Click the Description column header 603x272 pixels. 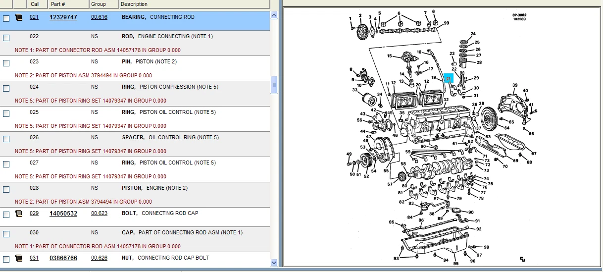(x=194, y=4)
